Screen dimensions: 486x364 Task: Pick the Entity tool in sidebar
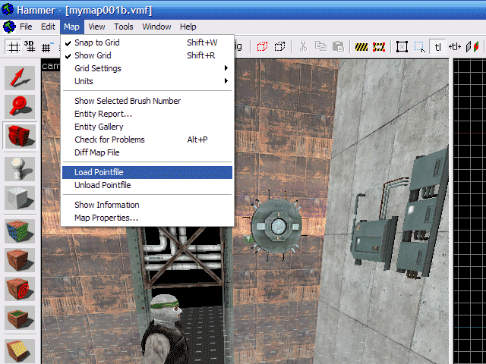[x=20, y=168]
